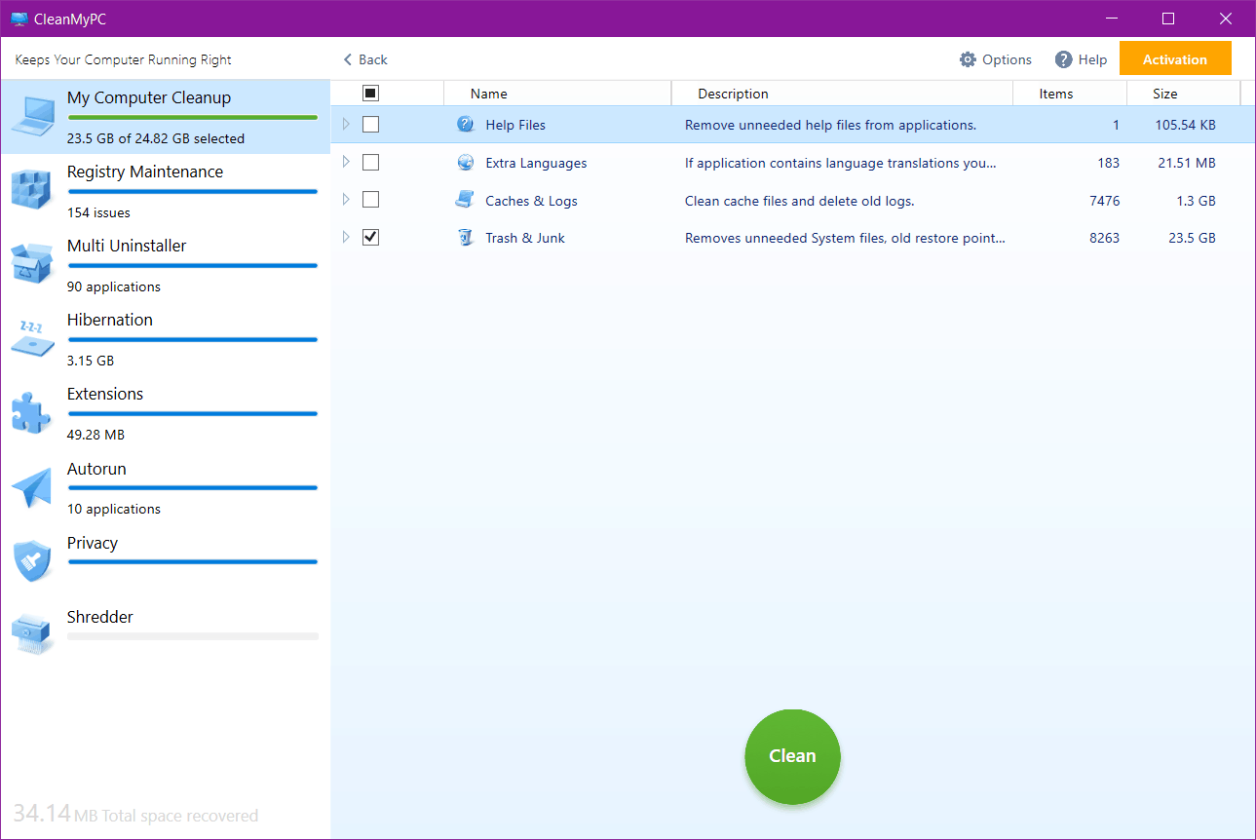Viewport: 1256px width, 840px height.
Task: Click the '10 applications' Autorun label
Action: coord(114,509)
